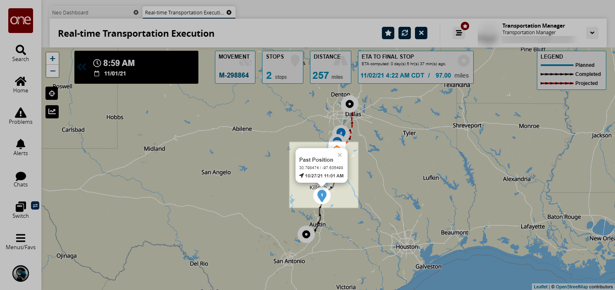This screenshot has height=290, width=615.
Task: Click the ONE logo icon
Action: tap(21, 20)
